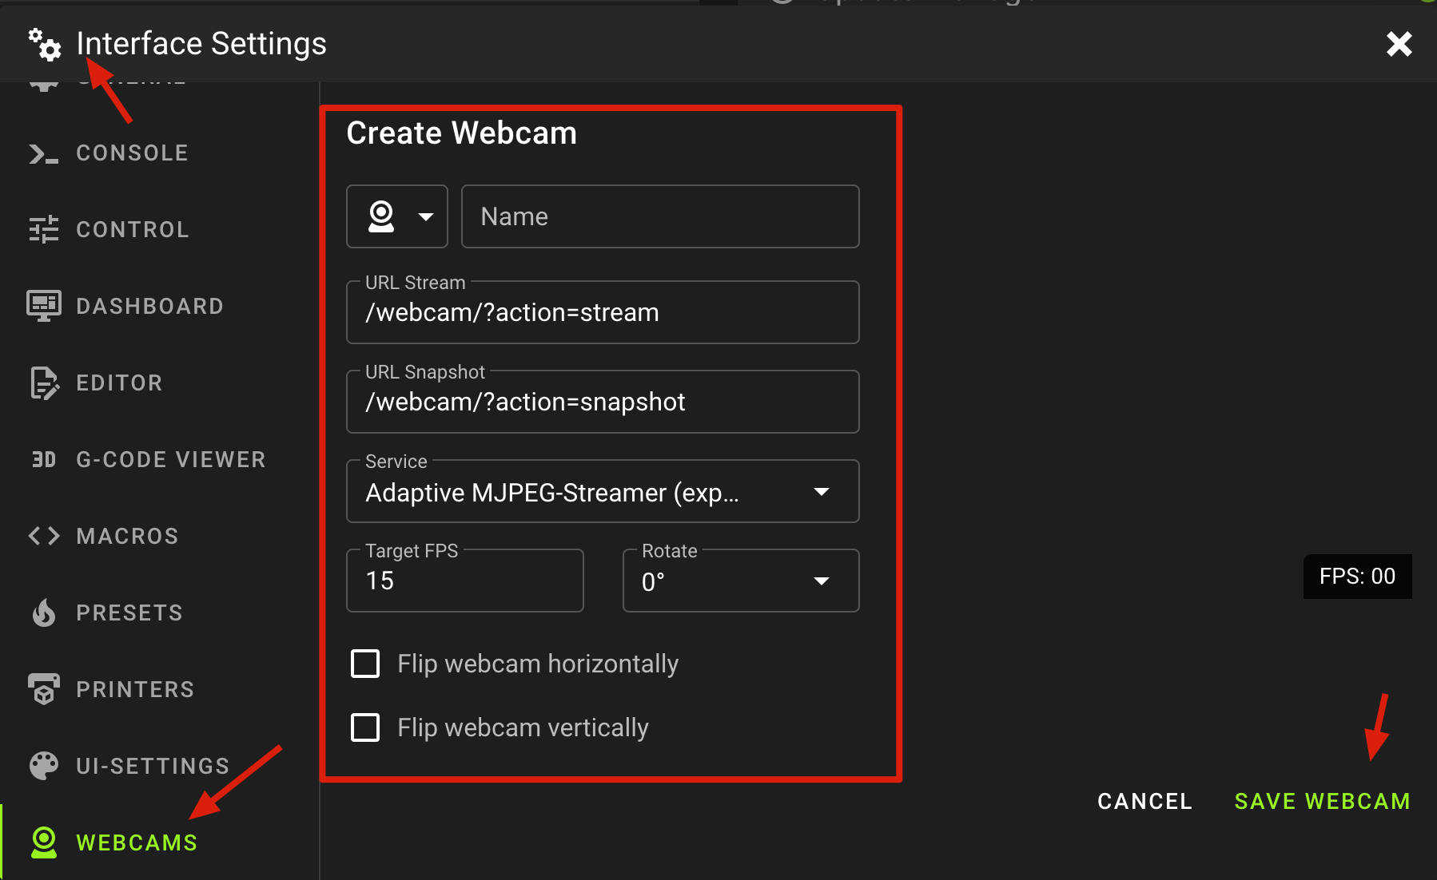The image size is (1437, 880).
Task: Click the Dashboard monitor icon
Action: click(x=43, y=306)
